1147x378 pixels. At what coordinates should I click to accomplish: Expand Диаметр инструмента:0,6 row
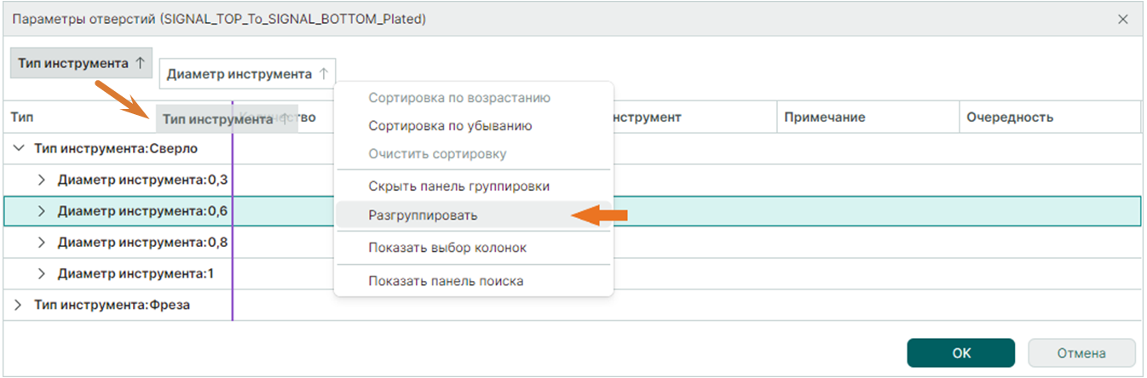[42, 211]
